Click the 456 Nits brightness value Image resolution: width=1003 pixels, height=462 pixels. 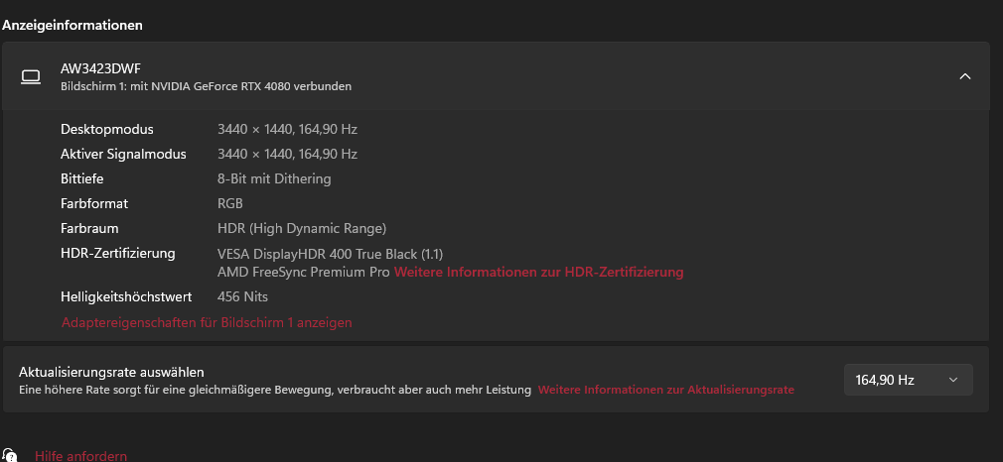pos(242,296)
